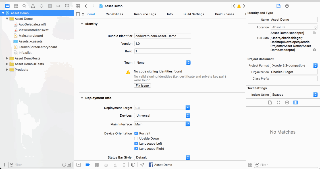320x169 pixels.
Task: Collapse the Identity section
Action: tap(82, 24)
